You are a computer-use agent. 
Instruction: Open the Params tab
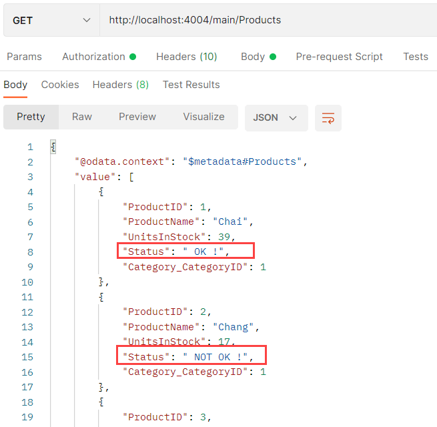click(x=24, y=57)
